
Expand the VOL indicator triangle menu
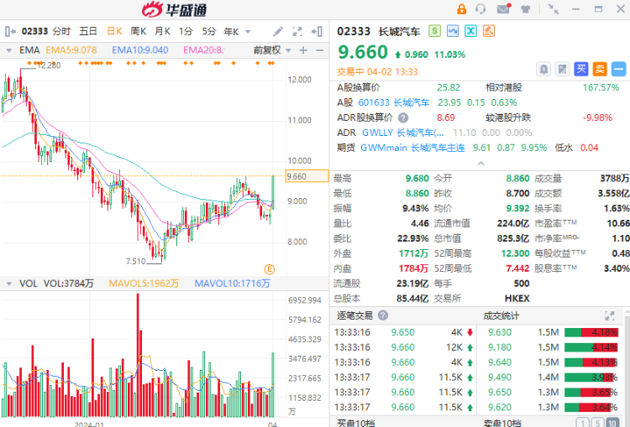(x=8, y=284)
